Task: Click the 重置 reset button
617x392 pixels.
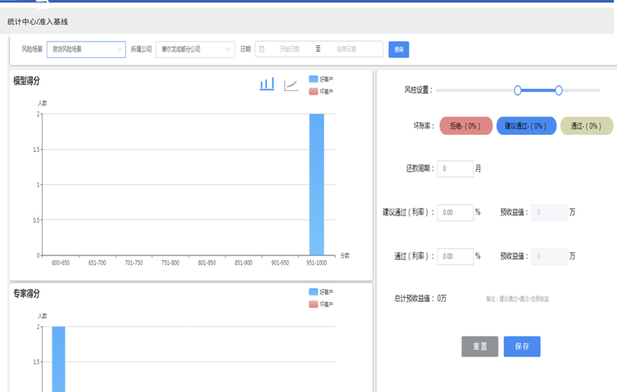Action: [x=480, y=346]
